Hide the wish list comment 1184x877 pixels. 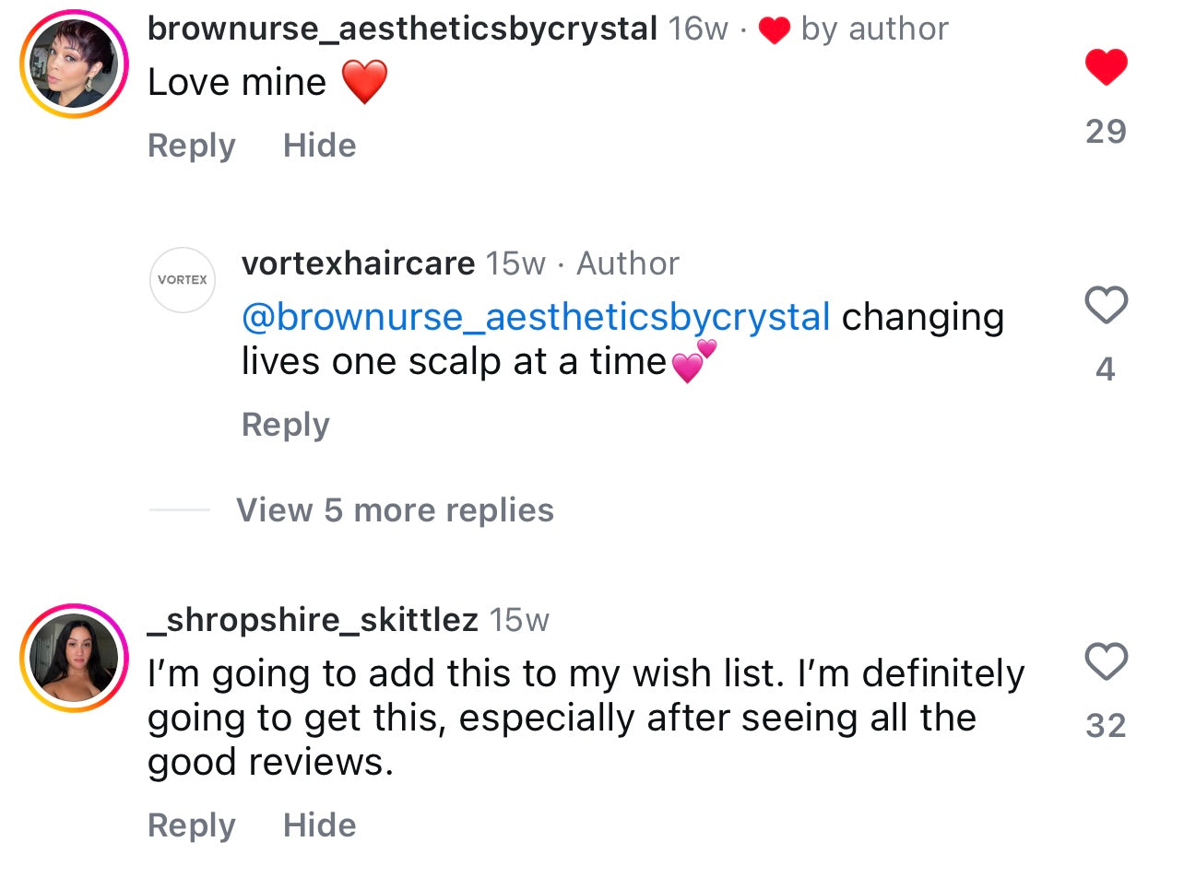click(319, 824)
